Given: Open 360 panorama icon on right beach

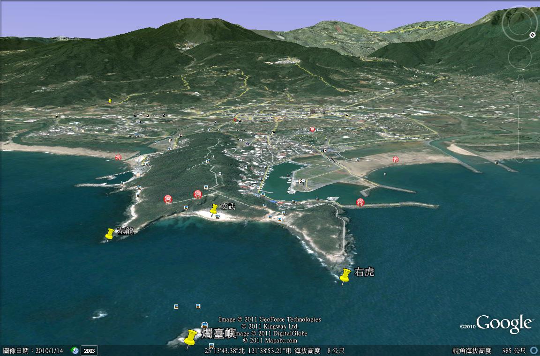Looking at the screenshot, I should click(x=396, y=160).
